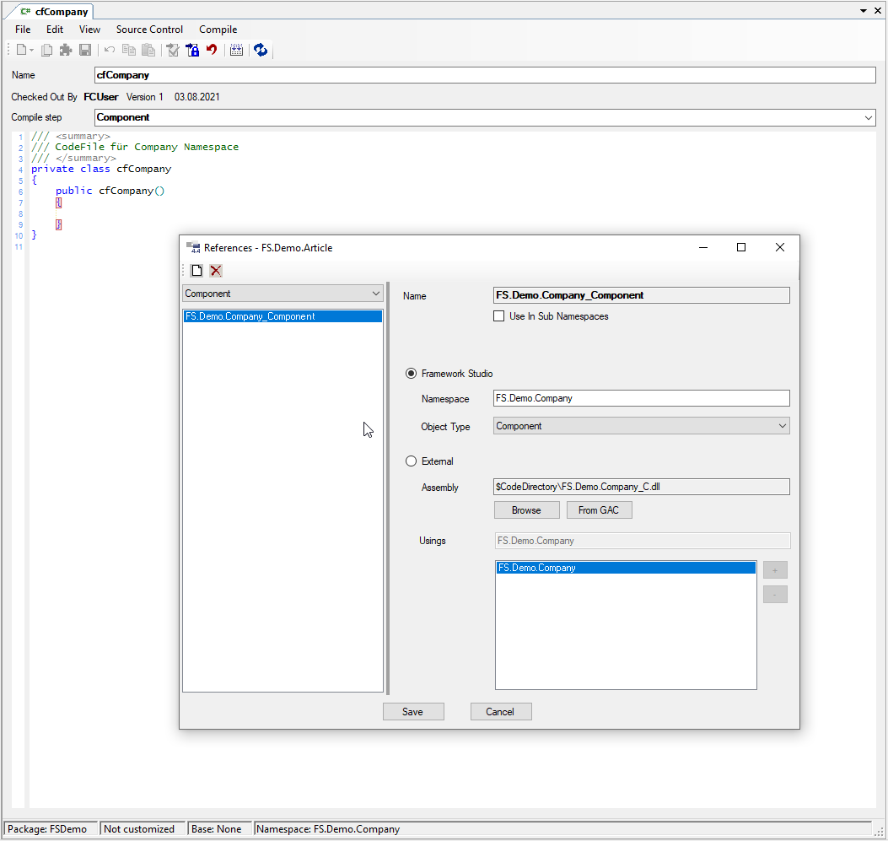Maximize the References dialog window

click(740, 247)
